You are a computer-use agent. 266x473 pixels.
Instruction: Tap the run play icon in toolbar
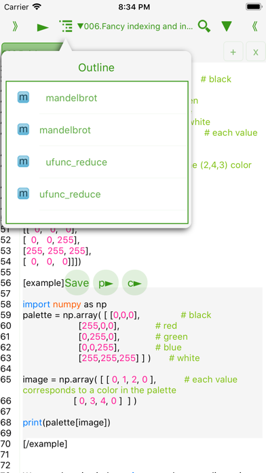[43, 27]
